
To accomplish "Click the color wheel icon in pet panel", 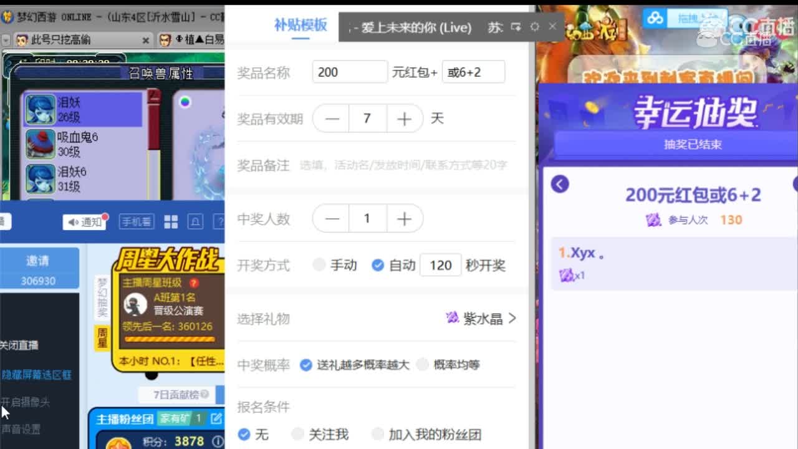I will pyautogui.click(x=185, y=102).
